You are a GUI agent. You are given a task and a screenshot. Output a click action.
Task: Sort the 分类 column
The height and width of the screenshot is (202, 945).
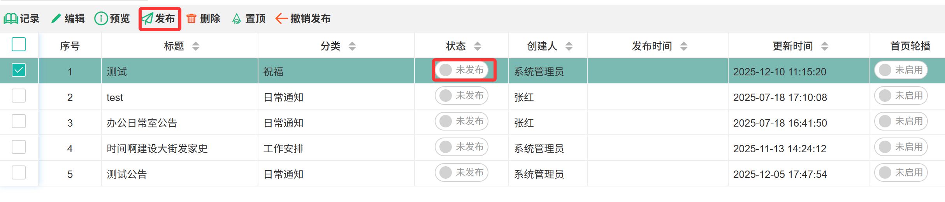pos(352,46)
